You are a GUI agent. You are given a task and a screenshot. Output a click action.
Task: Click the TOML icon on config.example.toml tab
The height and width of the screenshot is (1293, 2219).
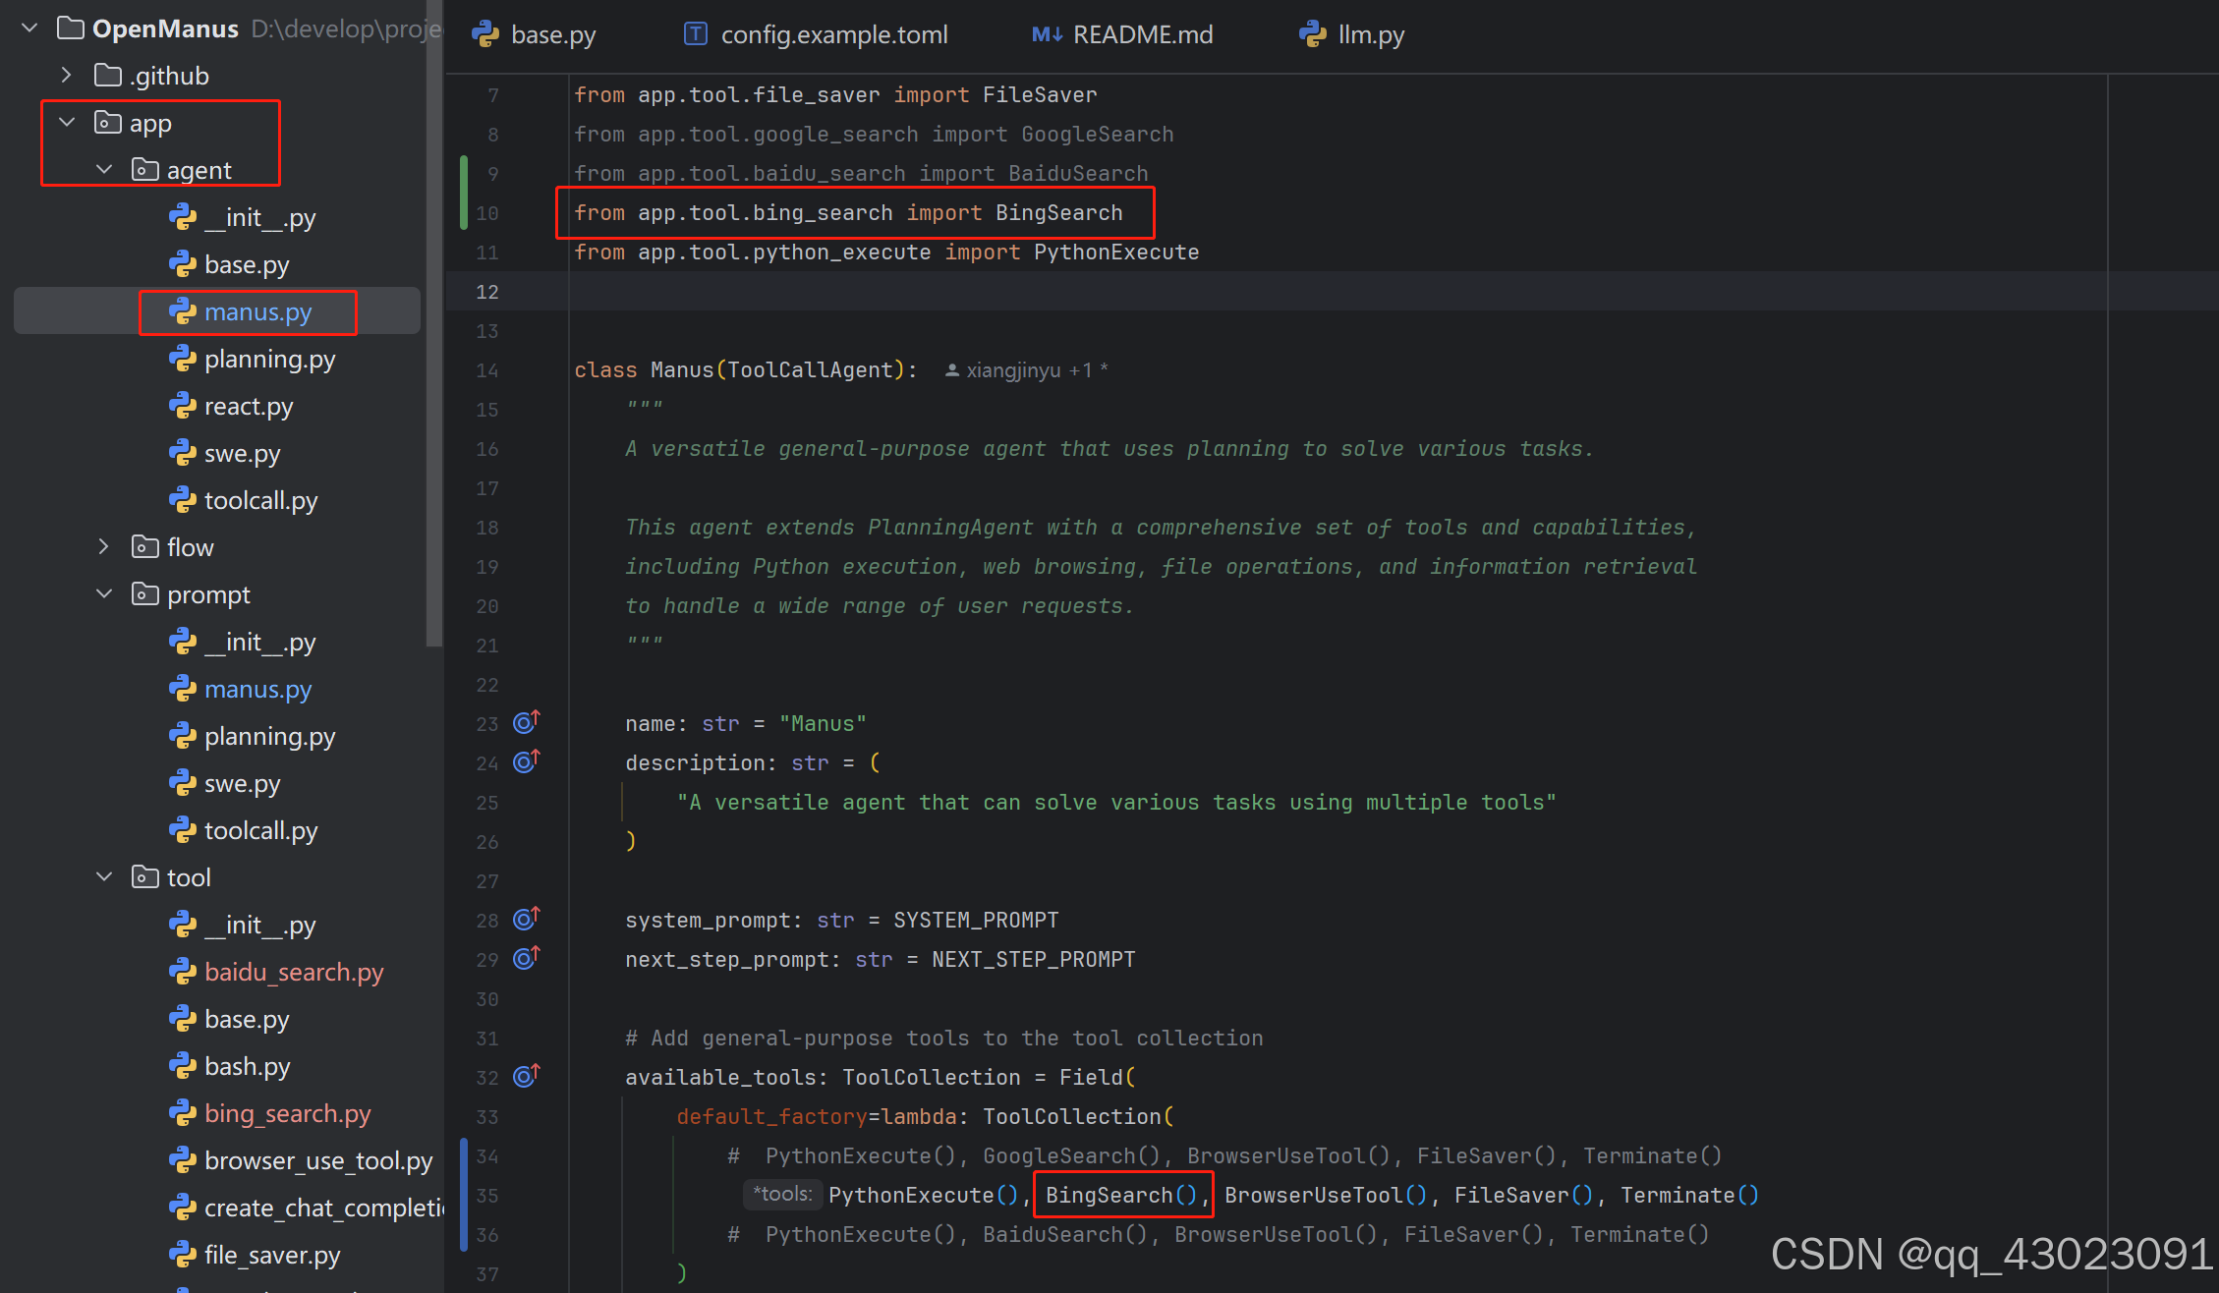tap(695, 34)
